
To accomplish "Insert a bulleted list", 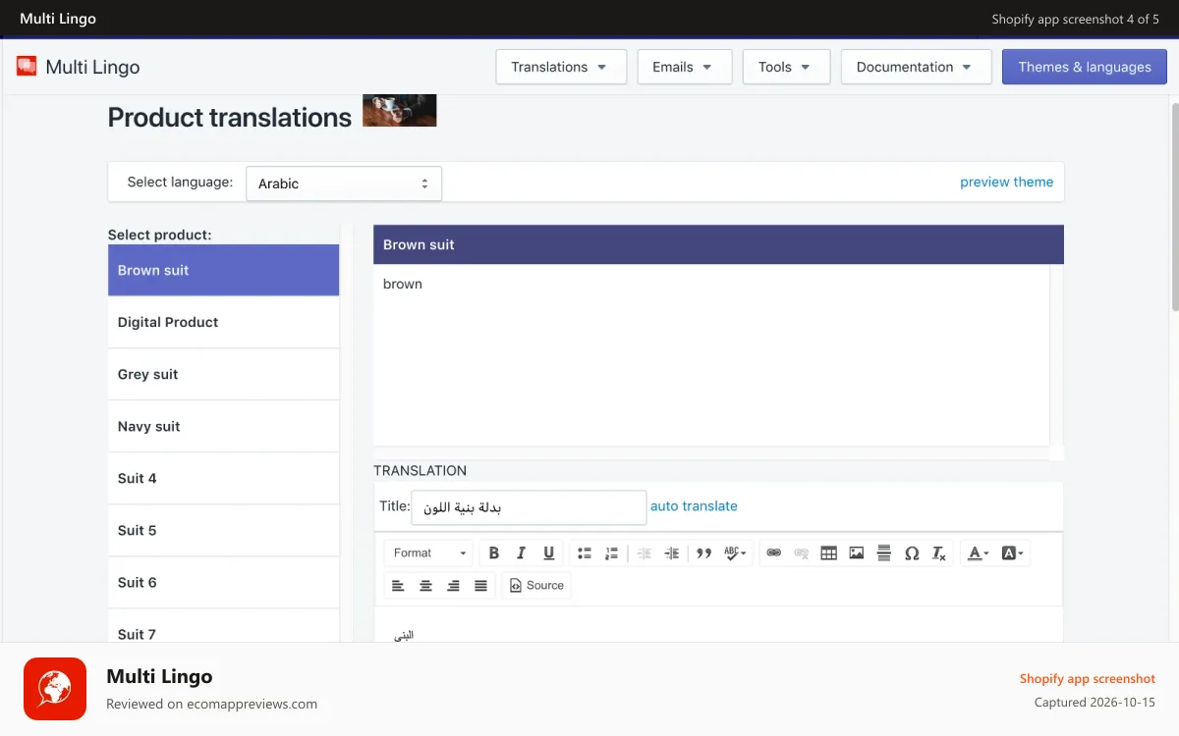I will 585,553.
